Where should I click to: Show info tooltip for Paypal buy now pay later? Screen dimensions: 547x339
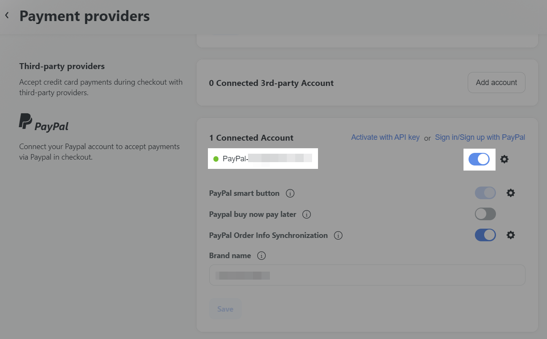click(x=307, y=214)
